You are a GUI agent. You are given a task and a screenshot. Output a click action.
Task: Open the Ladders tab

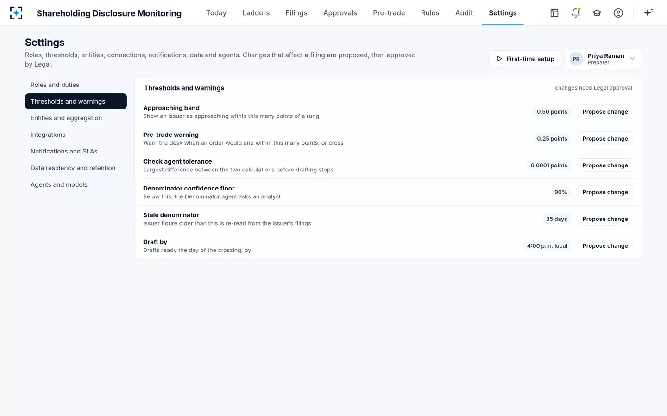[x=256, y=13]
